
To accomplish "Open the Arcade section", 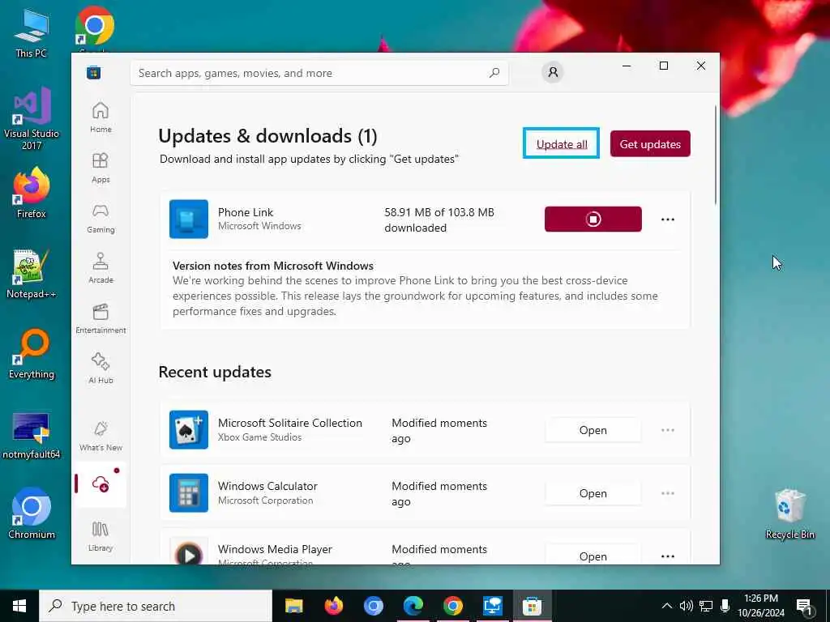I will [x=101, y=268].
